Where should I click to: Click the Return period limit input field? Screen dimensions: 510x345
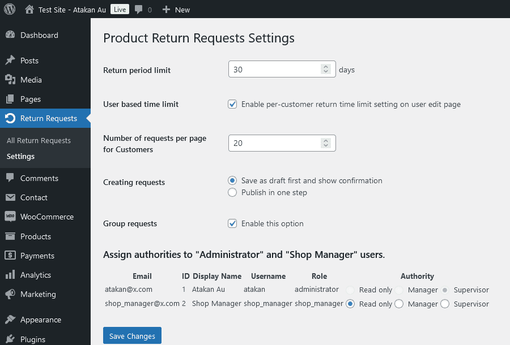click(282, 69)
